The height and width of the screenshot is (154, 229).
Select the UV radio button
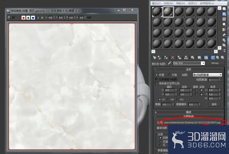coord(160,99)
